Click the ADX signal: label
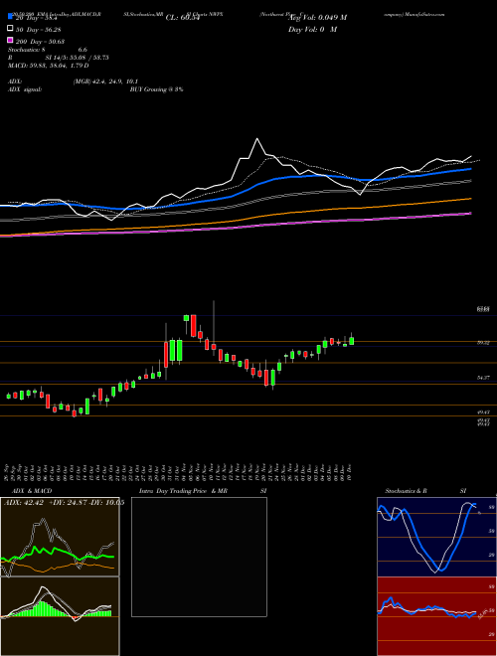Viewport: 497px width, 656px height. [25, 89]
